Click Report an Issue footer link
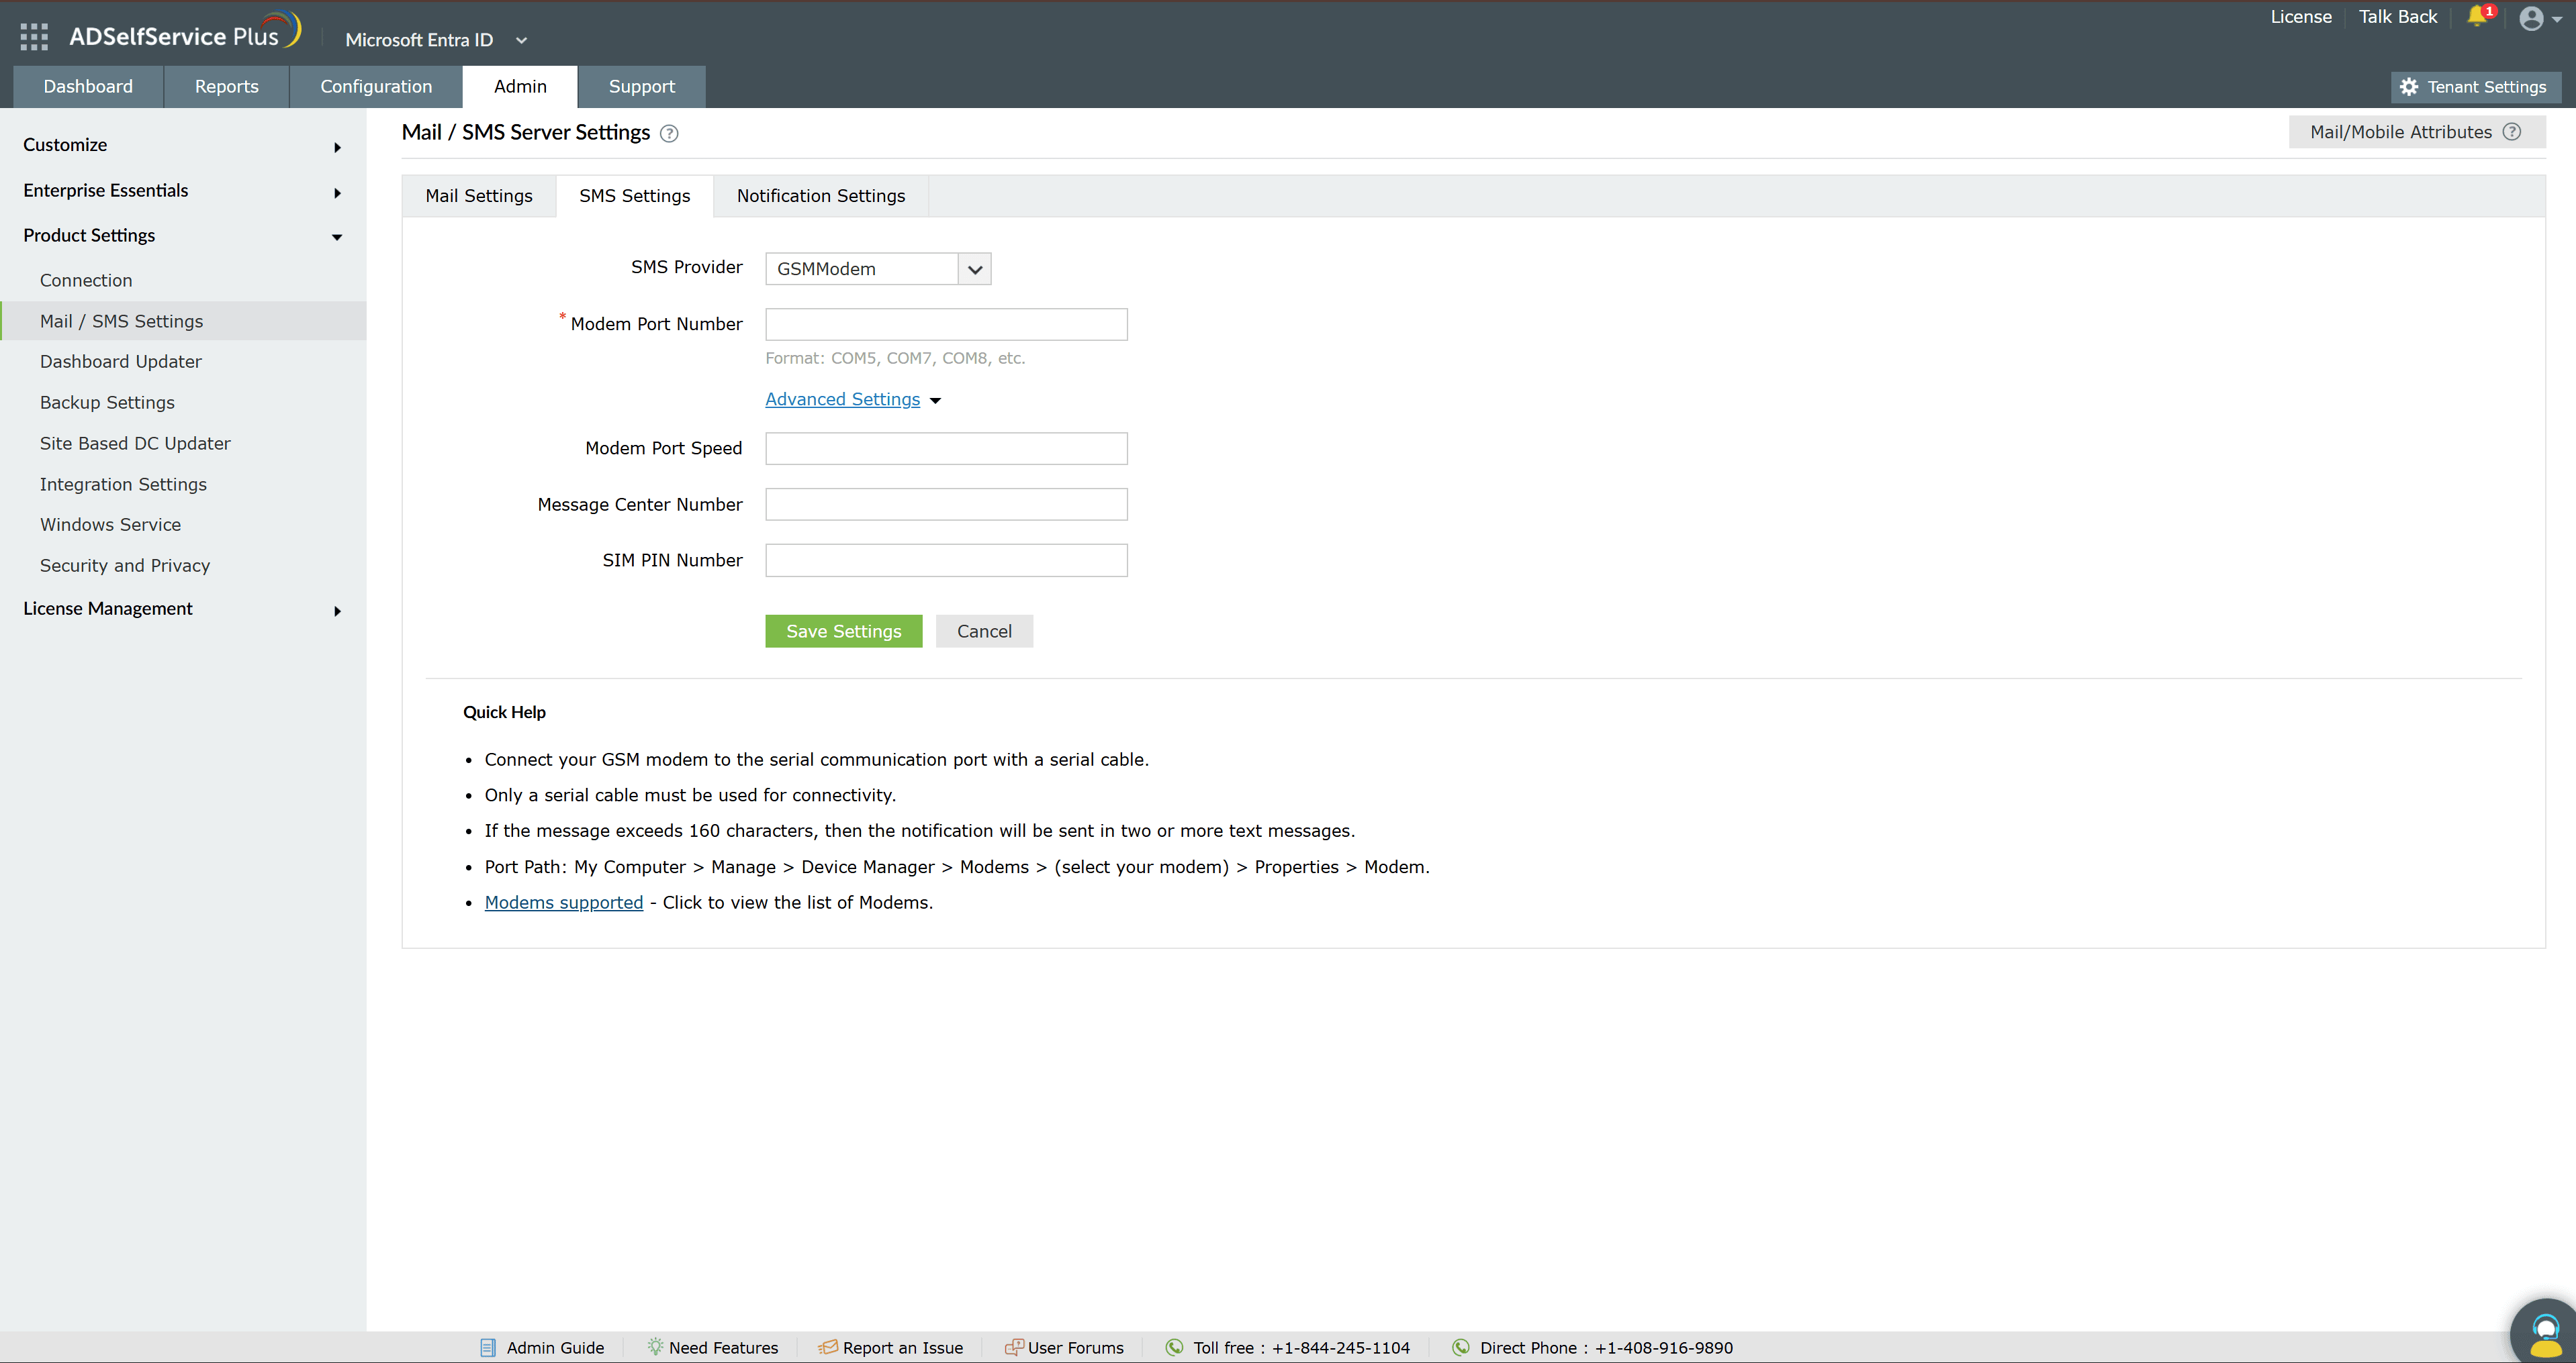Screen dimensions: 2576x1363 pos(903,1348)
